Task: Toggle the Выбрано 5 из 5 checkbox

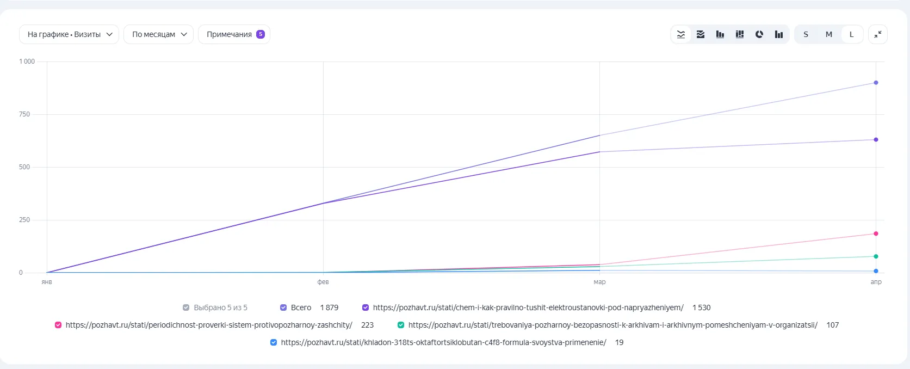Action: [x=186, y=307]
